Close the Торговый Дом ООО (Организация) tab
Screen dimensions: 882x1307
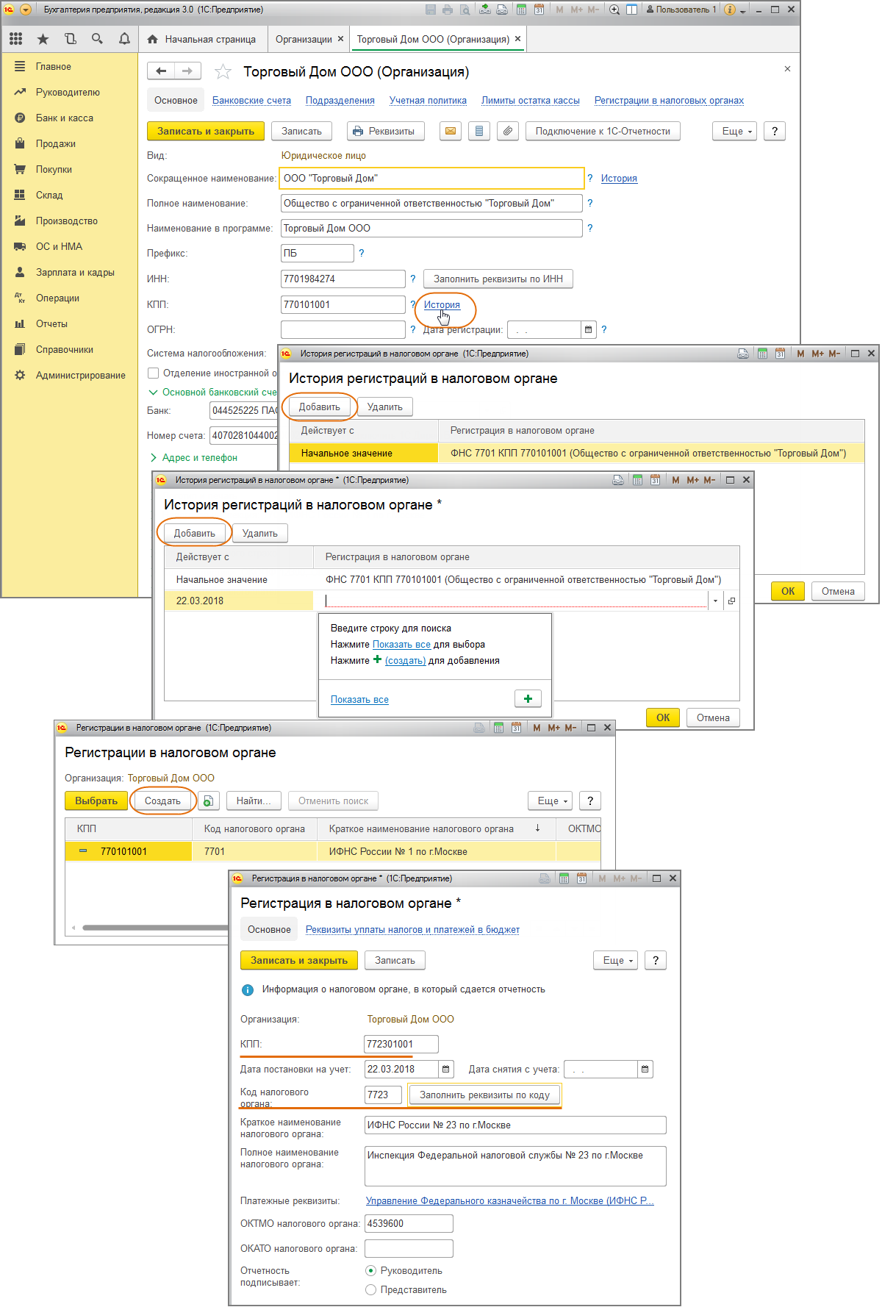tap(517, 39)
